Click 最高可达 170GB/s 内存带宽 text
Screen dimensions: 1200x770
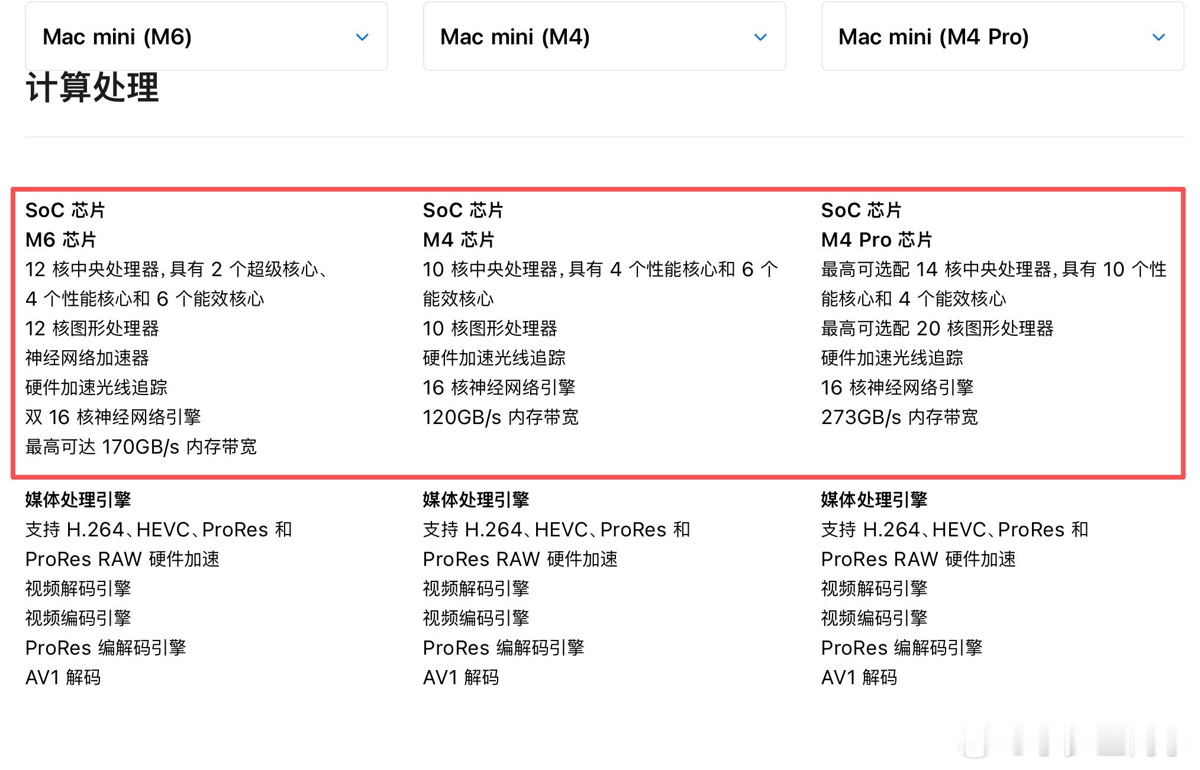[141, 447]
